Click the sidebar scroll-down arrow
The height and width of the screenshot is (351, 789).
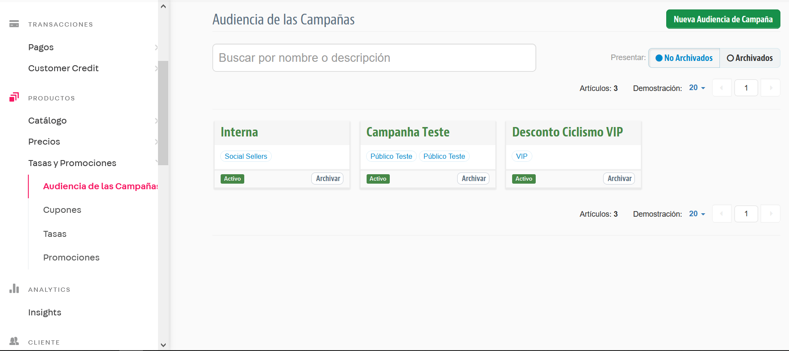point(164,345)
